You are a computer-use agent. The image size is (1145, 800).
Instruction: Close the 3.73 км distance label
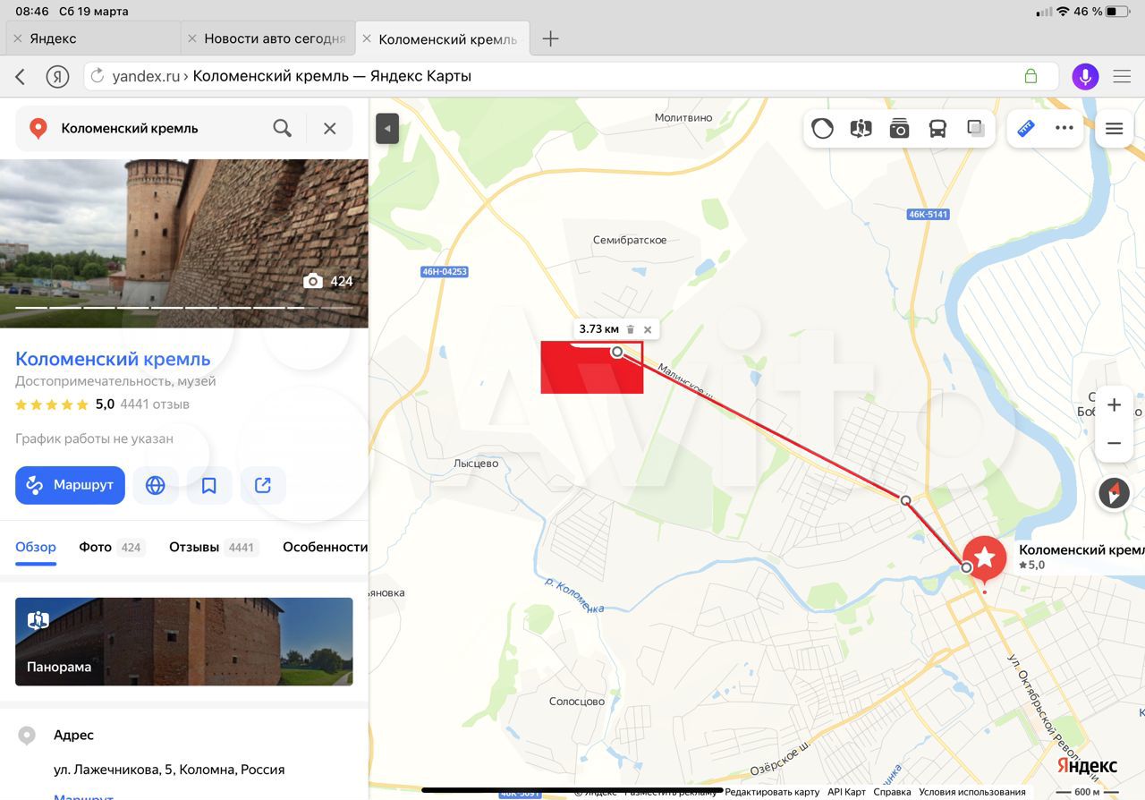[648, 329]
